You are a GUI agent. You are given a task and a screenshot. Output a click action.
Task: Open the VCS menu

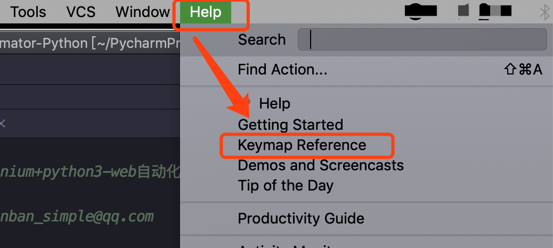[80, 12]
